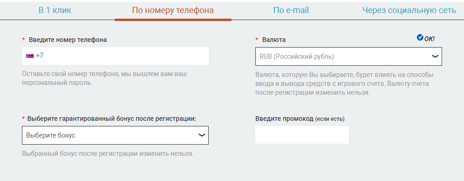Click the Валюта field label

(x=274, y=40)
